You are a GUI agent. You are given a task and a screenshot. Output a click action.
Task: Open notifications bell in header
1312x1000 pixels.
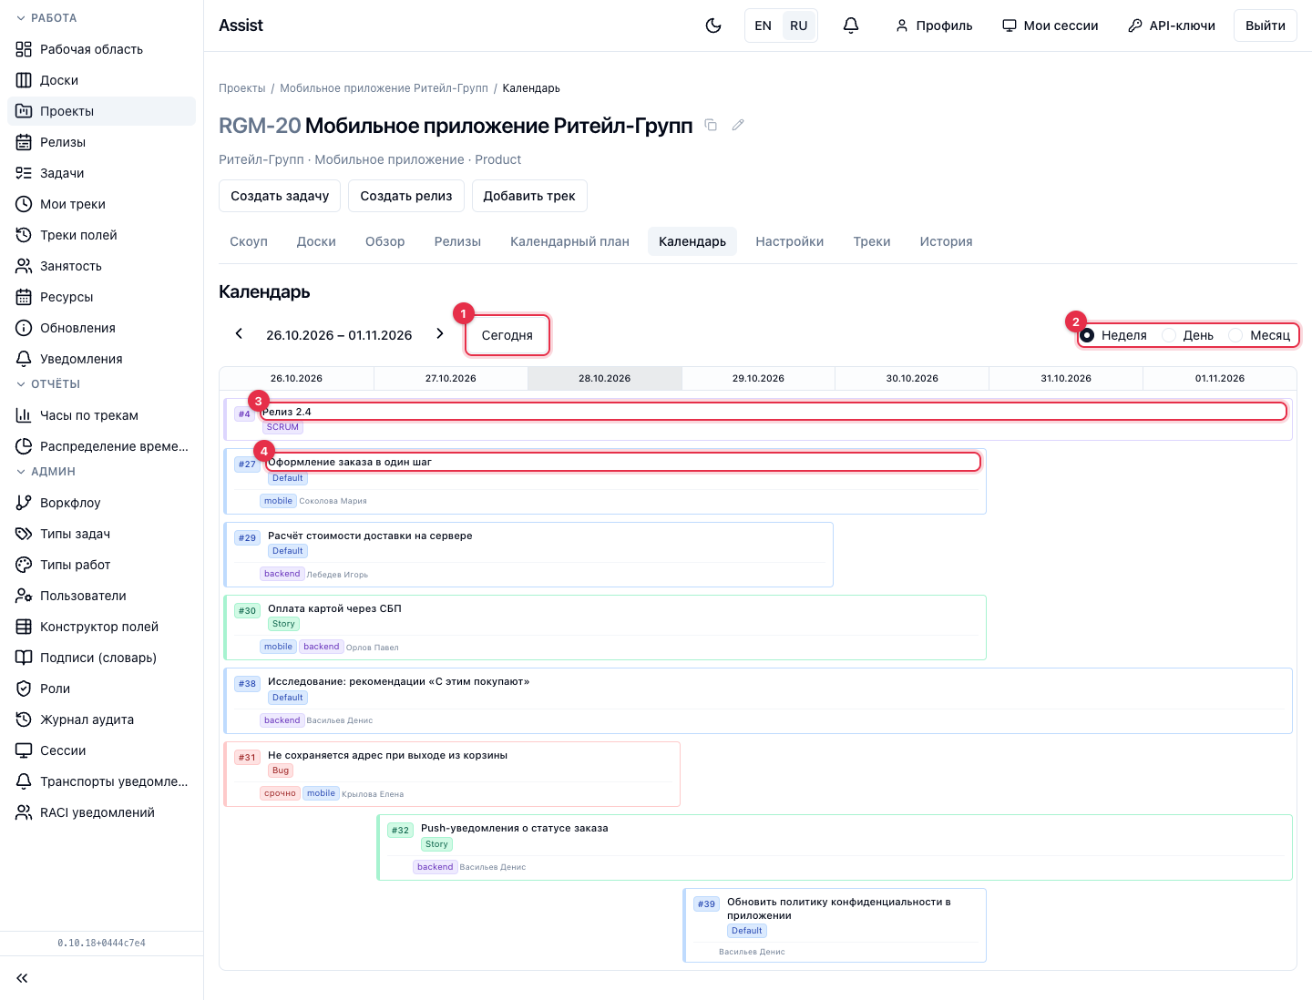click(851, 26)
